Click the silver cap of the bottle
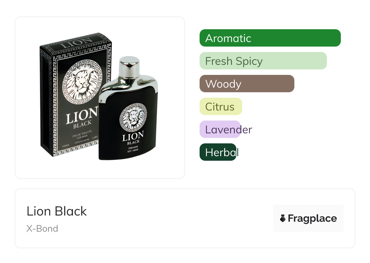The height and width of the screenshot is (263, 370). click(129, 65)
